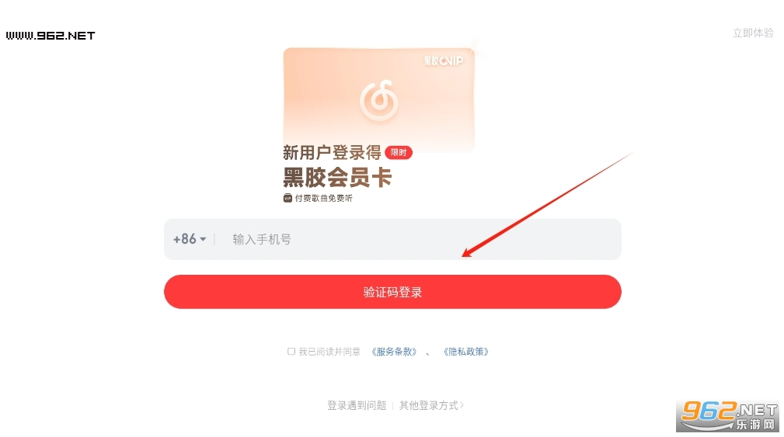This screenshot has width=784, height=437.
Task: Click the 验证码登录 red button
Action: coord(392,292)
